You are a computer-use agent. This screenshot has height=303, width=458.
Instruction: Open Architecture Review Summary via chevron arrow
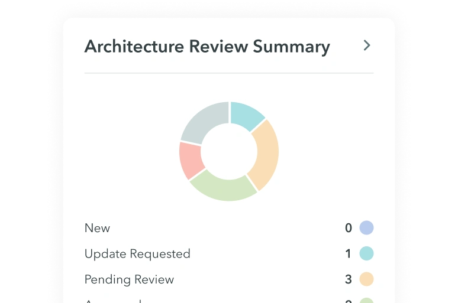pos(367,45)
